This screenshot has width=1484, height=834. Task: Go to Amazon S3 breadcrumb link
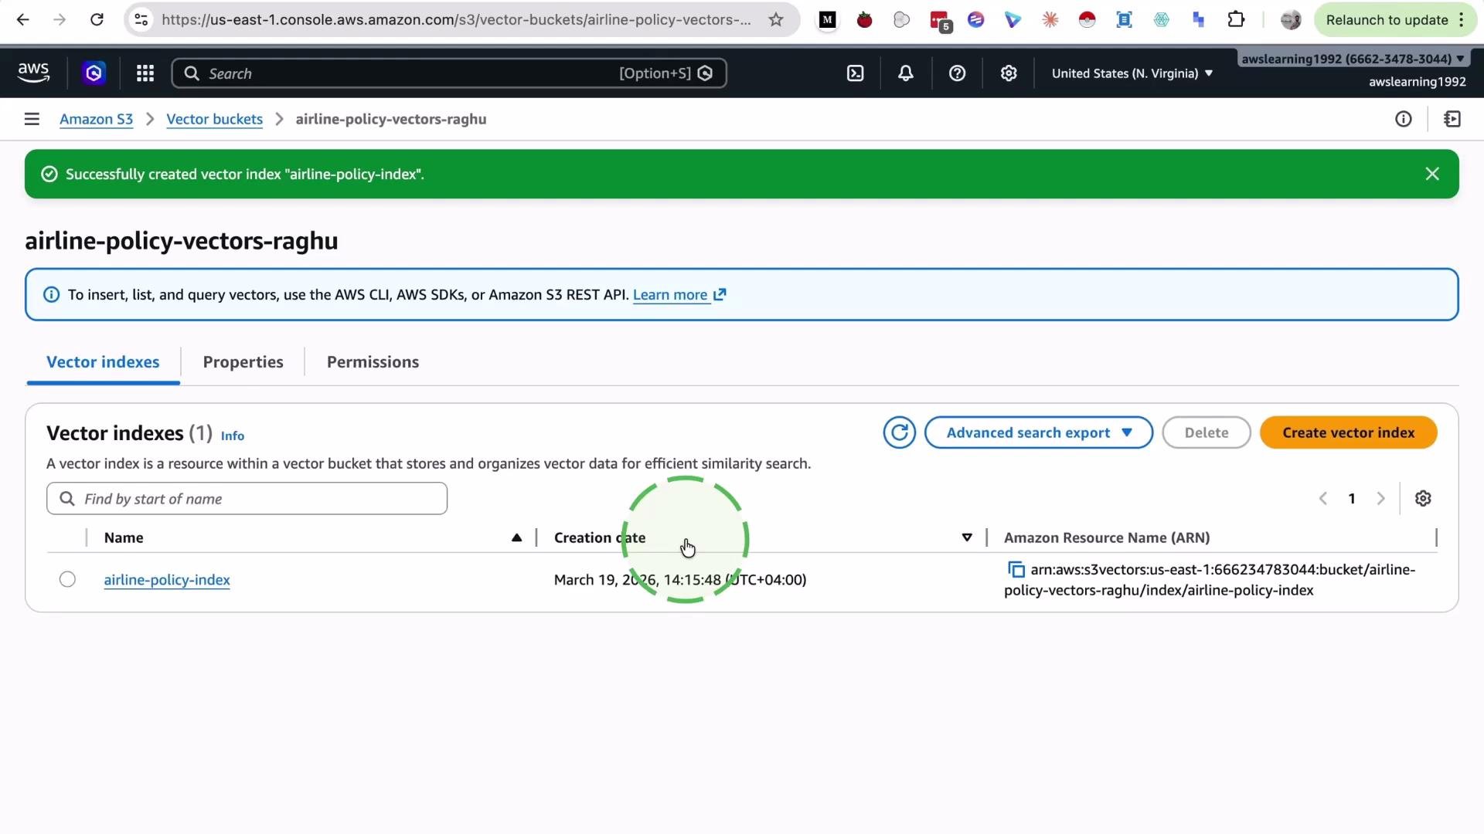click(96, 119)
